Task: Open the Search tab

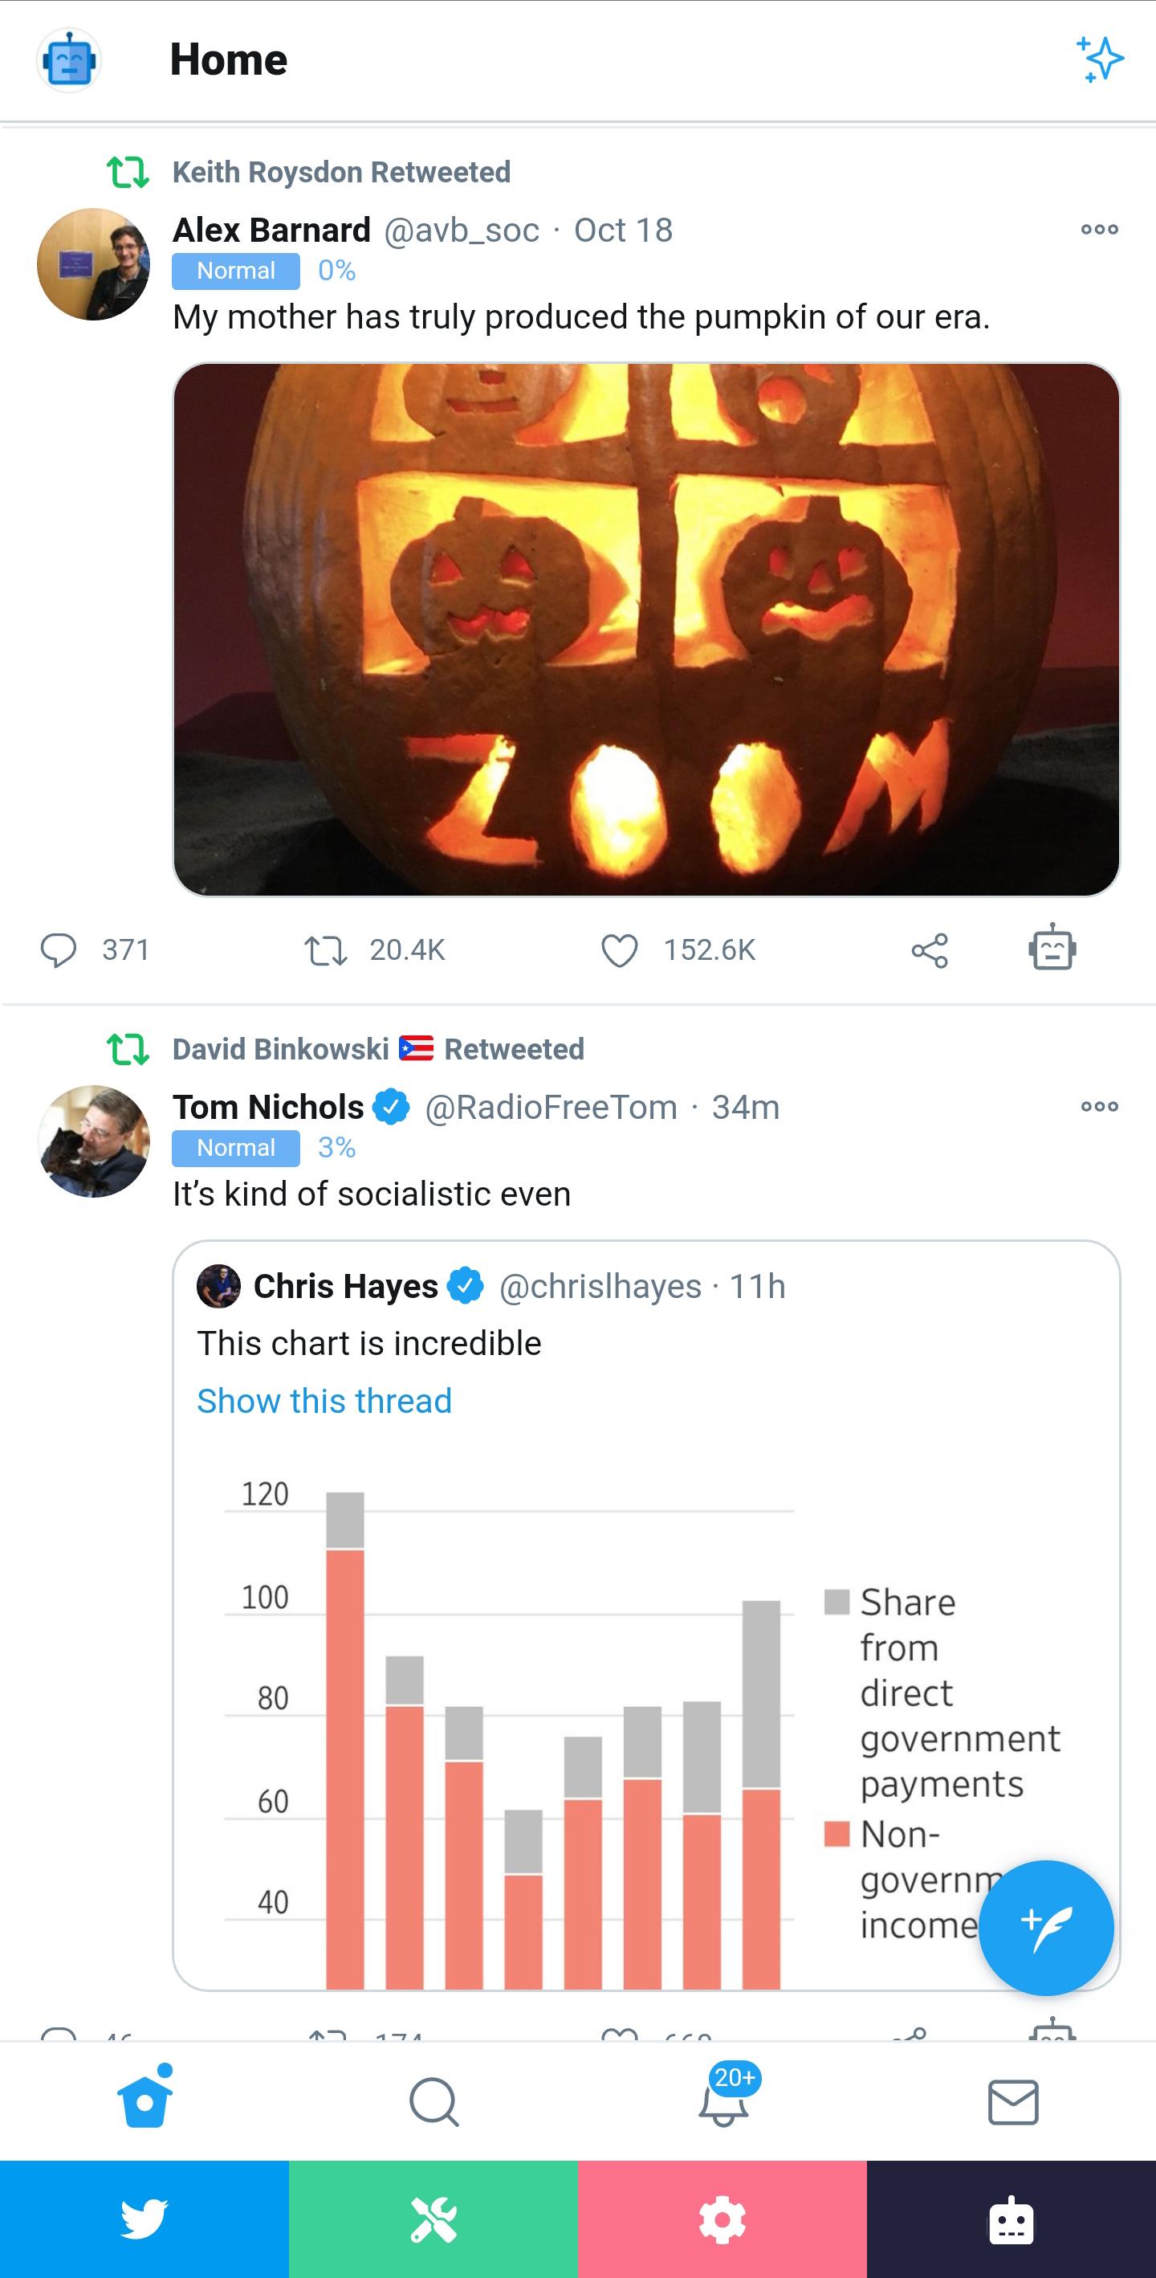Action: pos(433,2101)
